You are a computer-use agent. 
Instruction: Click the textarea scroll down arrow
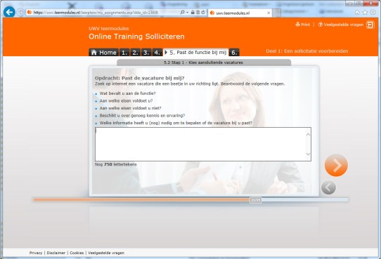(x=308, y=154)
